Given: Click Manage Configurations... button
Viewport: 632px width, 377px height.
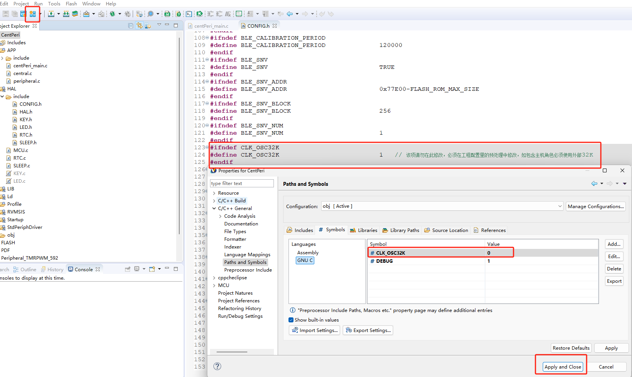Looking at the screenshot, I should tap(595, 206).
